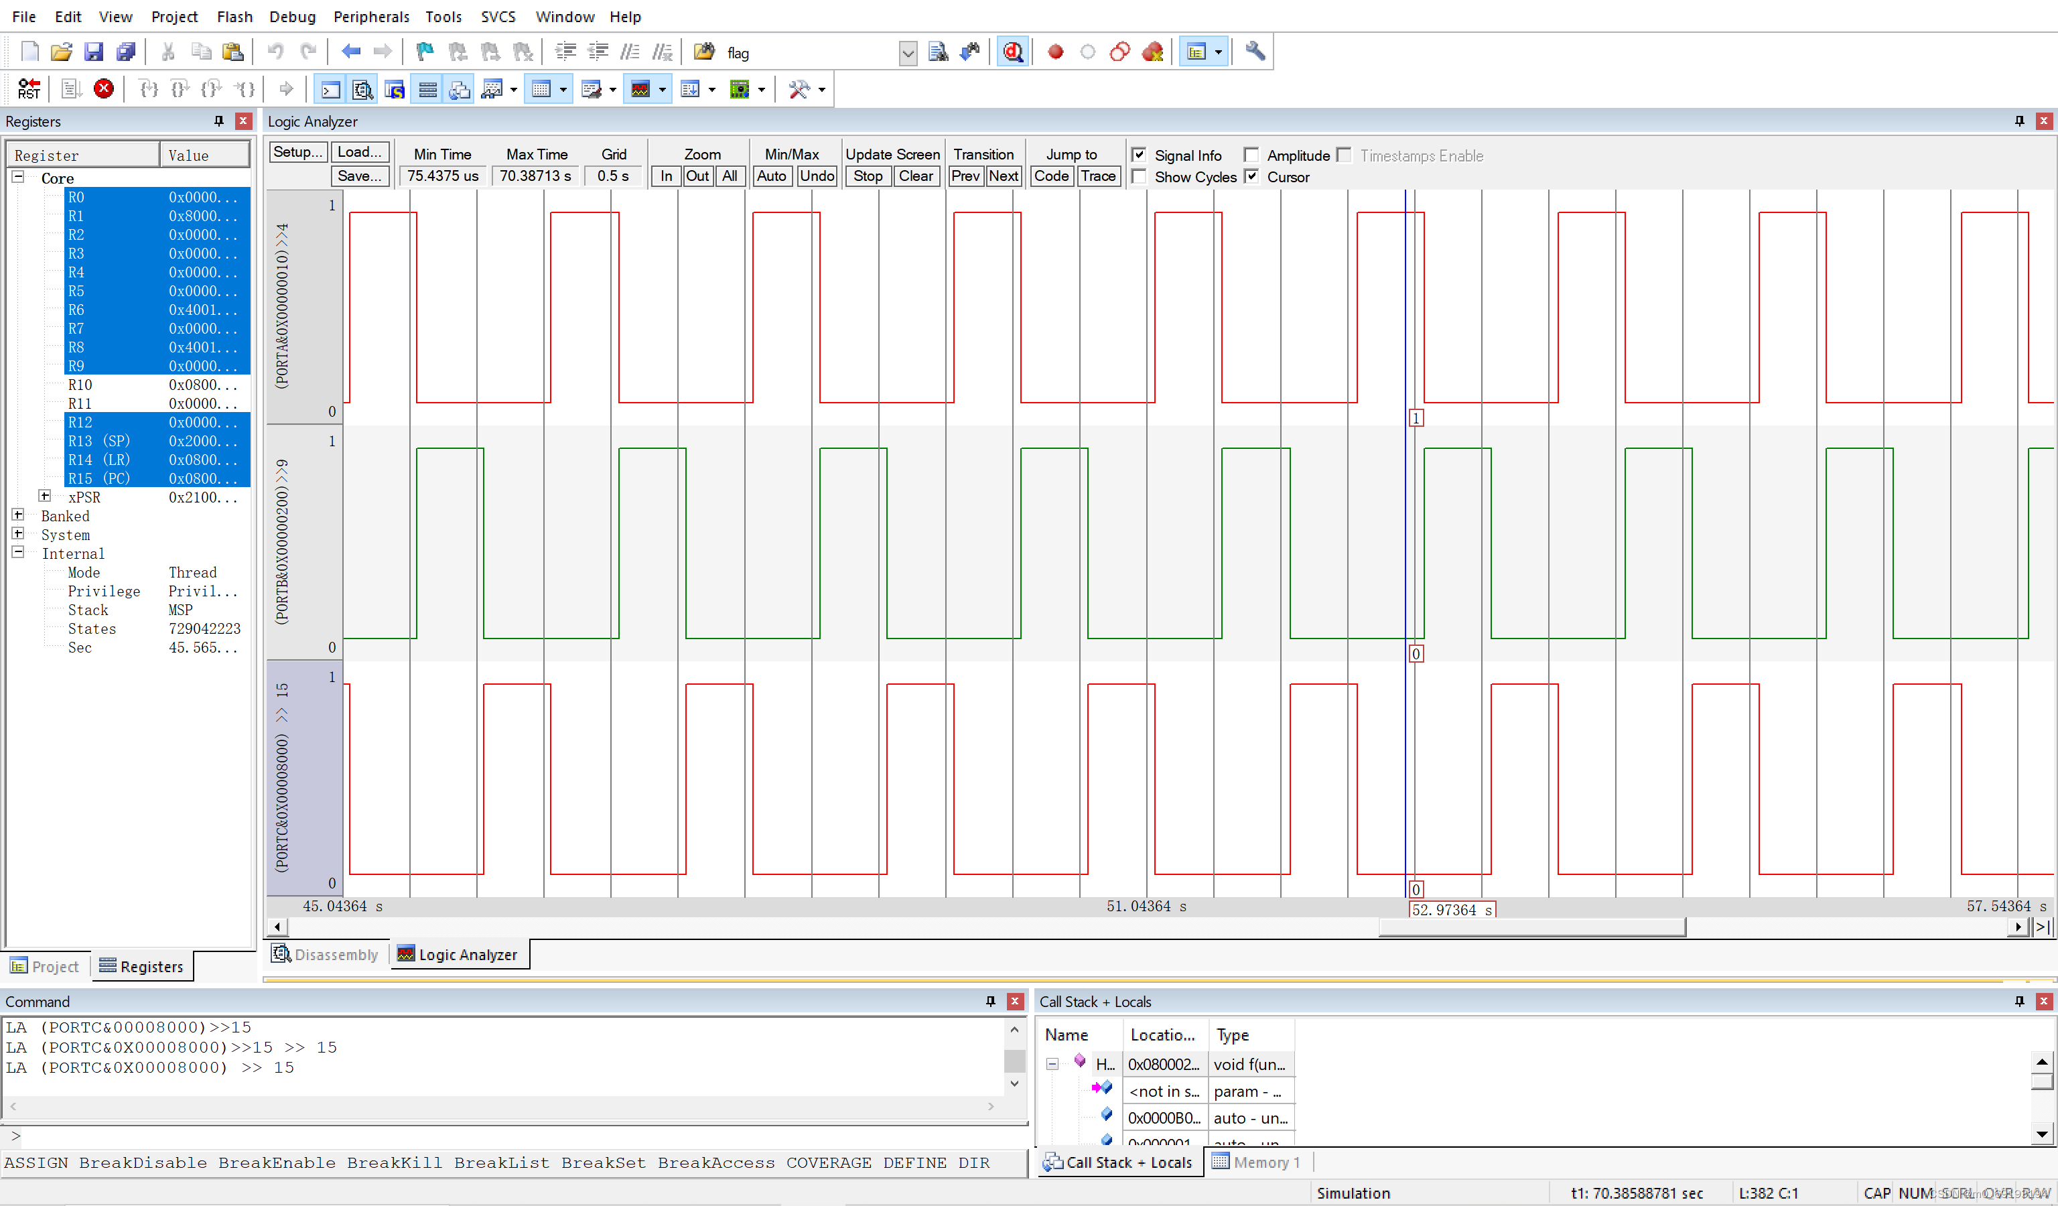The image size is (2058, 1206).
Task: Toggle the Start/Stop Debug Session icon
Action: coord(1013,52)
